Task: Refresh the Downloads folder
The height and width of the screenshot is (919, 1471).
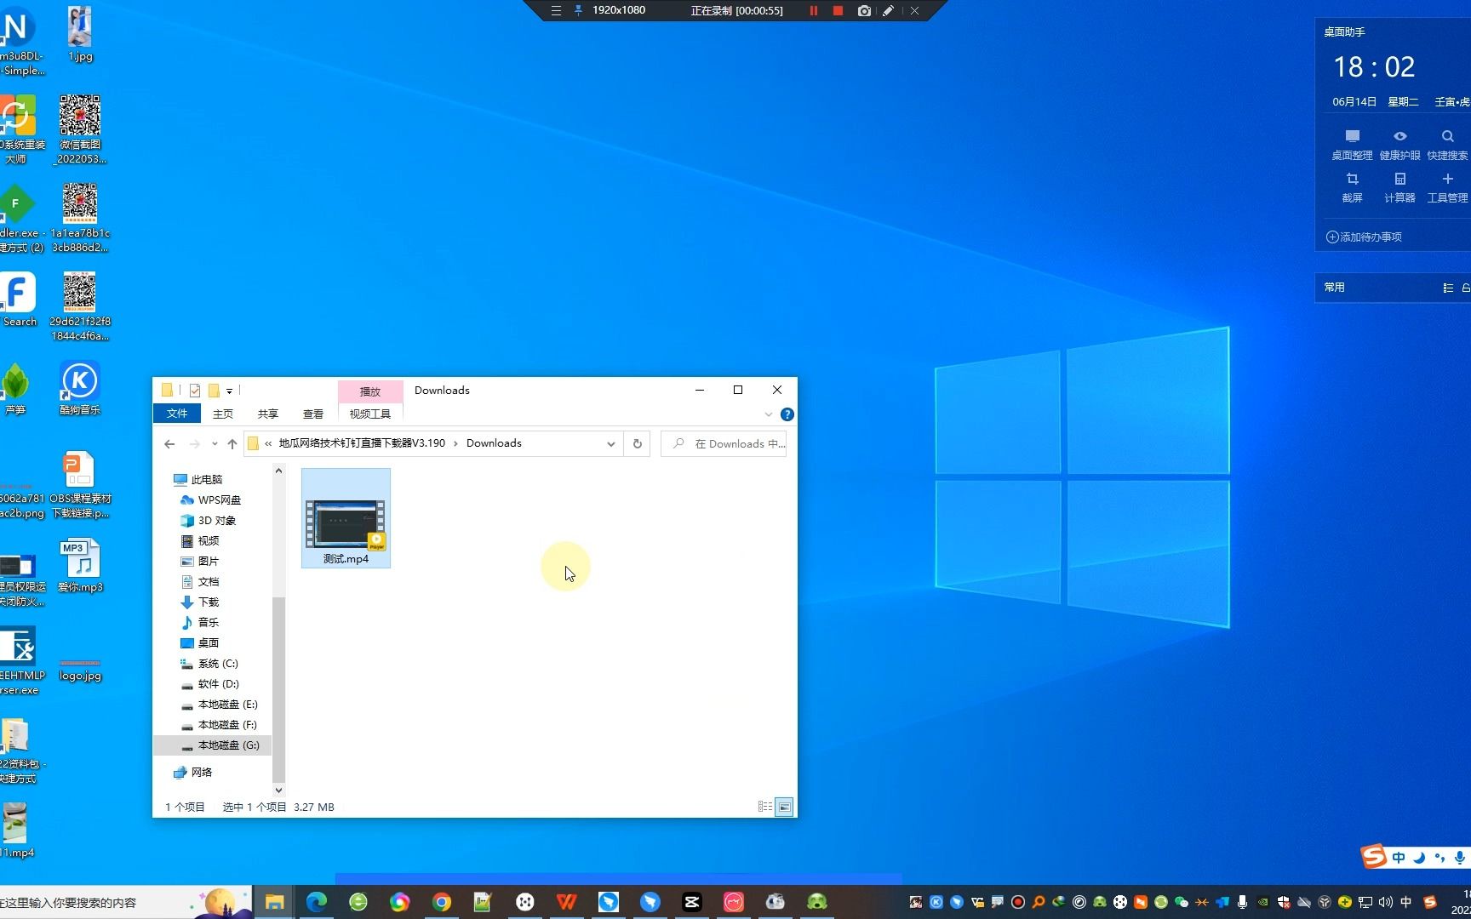Action: point(637,443)
